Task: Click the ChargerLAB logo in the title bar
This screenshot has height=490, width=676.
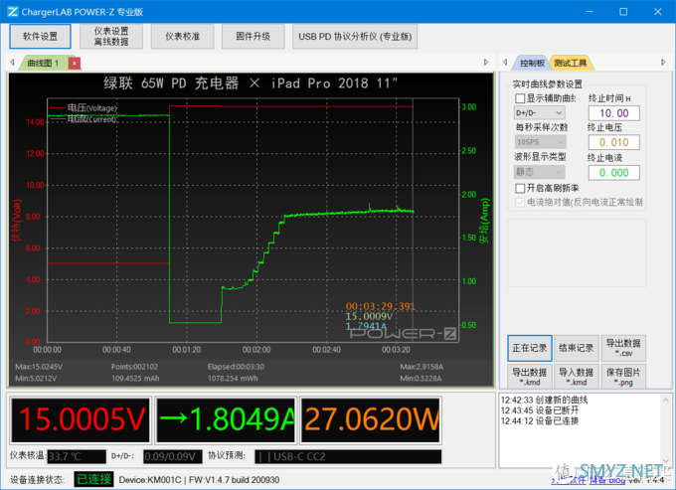Action: [11, 10]
